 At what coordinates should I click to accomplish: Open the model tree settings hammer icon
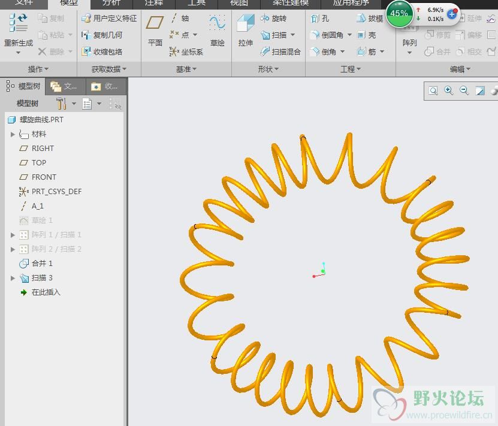pyautogui.click(x=61, y=104)
